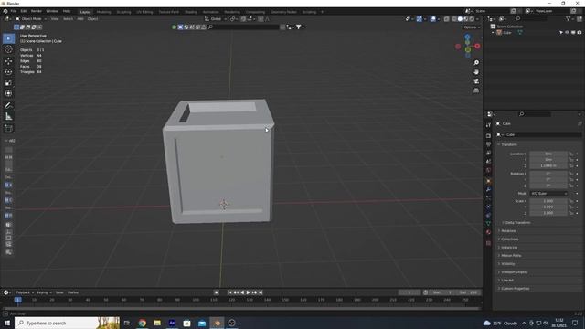
Task: Switch perspective/orthographic grid icon in viewport
Action: coord(476,90)
